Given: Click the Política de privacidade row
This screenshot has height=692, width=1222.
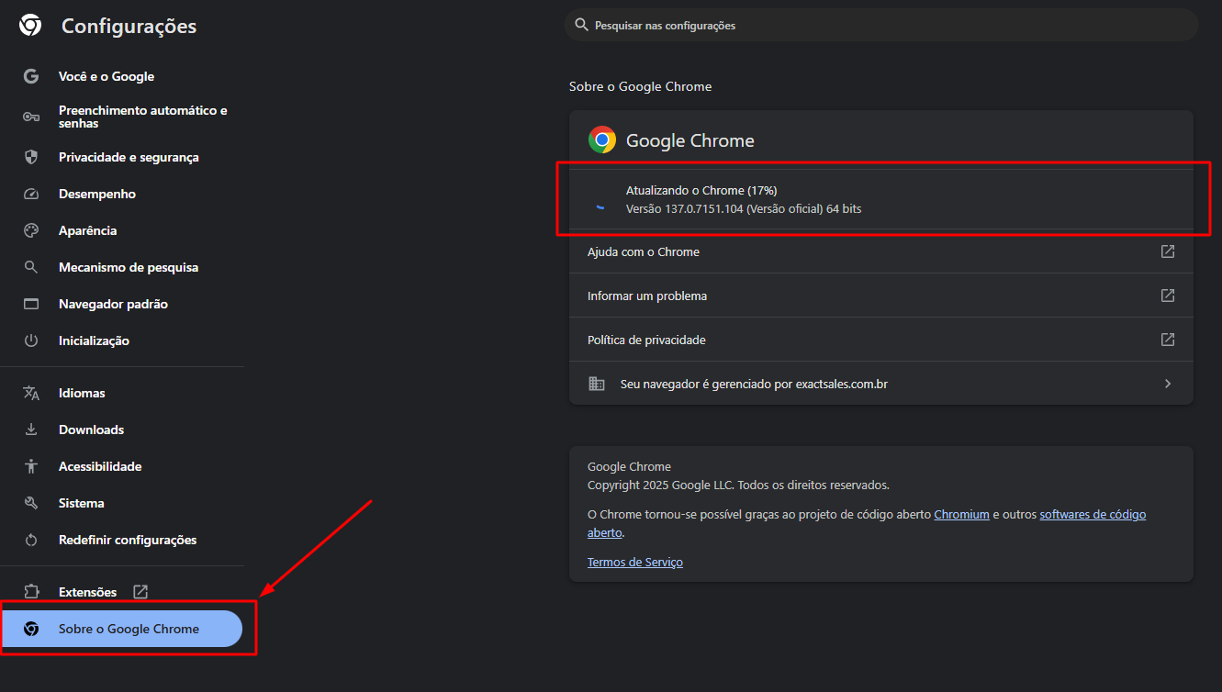Looking at the screenshot, I should point(881,340).
